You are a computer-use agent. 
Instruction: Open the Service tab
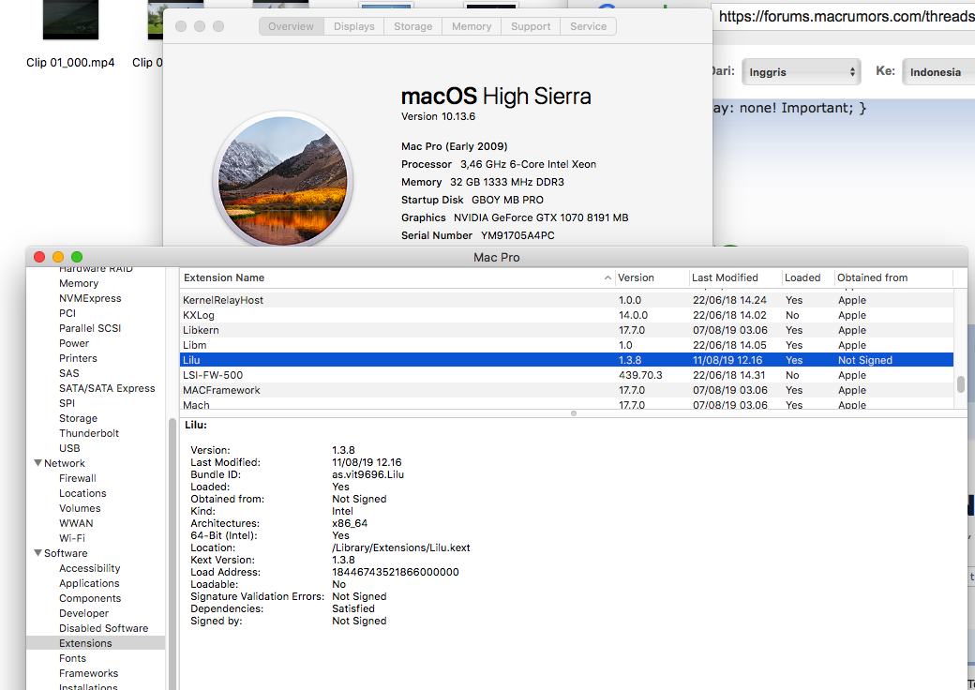coord(588,26)
